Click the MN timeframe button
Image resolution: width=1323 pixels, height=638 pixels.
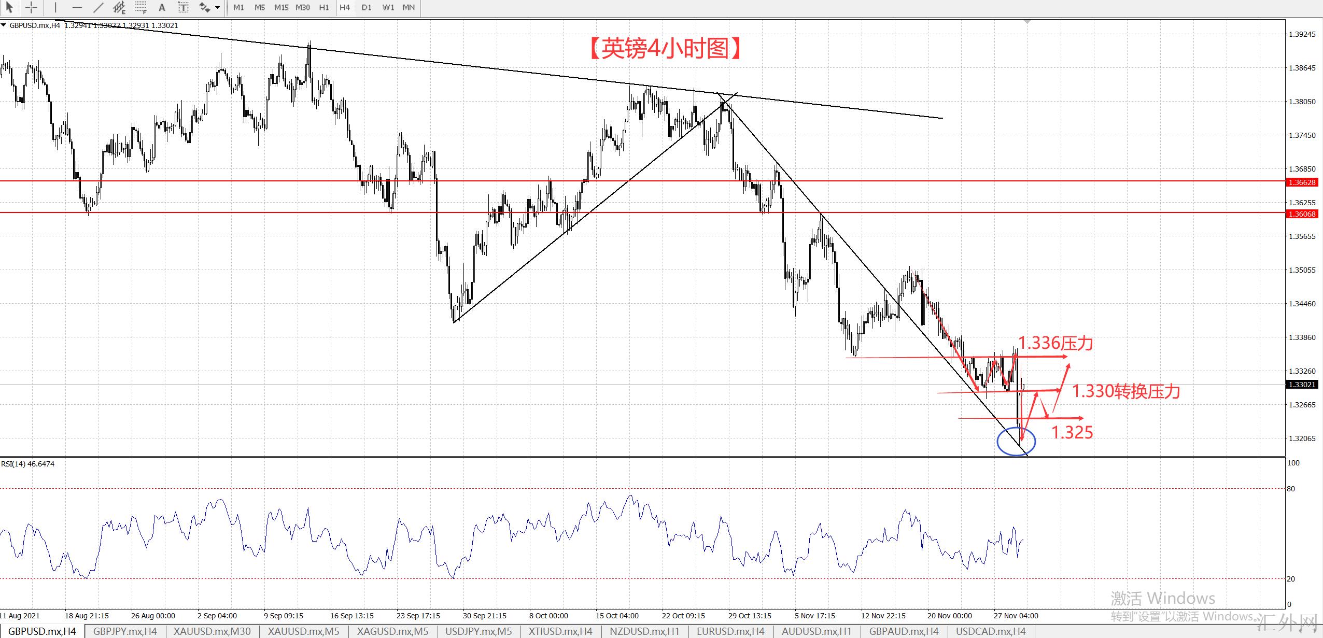(x=409, y=7)
